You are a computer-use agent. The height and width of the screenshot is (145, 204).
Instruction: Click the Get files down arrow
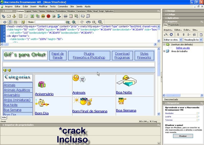tap(178, 35)
